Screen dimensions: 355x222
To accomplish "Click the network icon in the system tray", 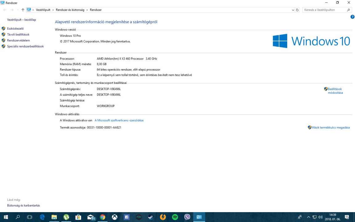I will tap(314, 217).
